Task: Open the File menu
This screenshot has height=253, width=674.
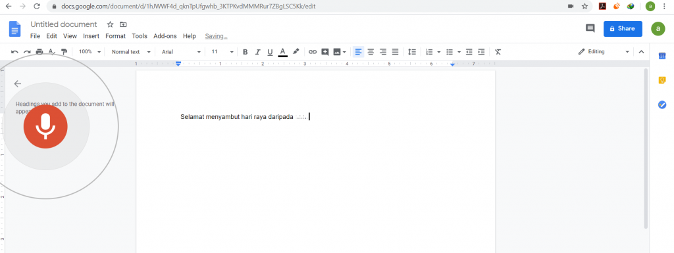Action: coord(36,36)
